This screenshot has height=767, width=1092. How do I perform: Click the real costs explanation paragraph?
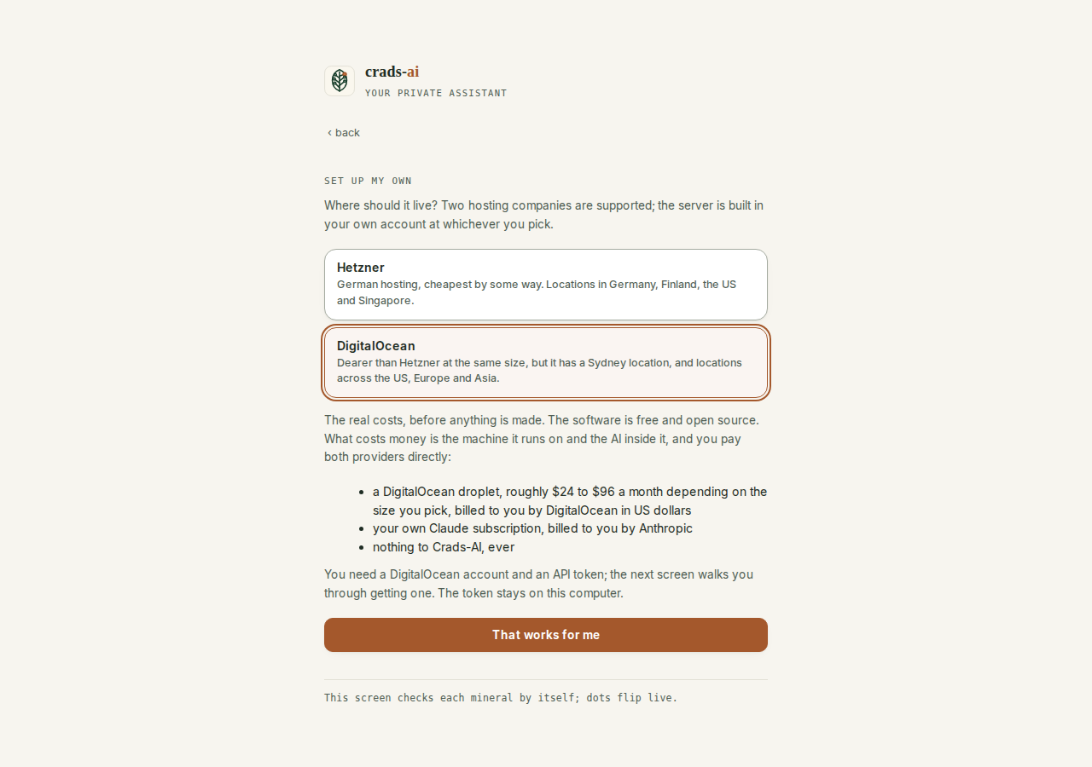point(542,438)
